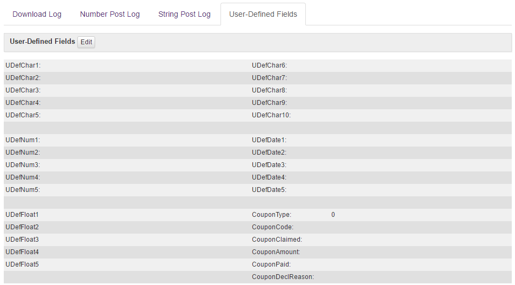Click the UDefFloat1 field label

coord(22,215)
